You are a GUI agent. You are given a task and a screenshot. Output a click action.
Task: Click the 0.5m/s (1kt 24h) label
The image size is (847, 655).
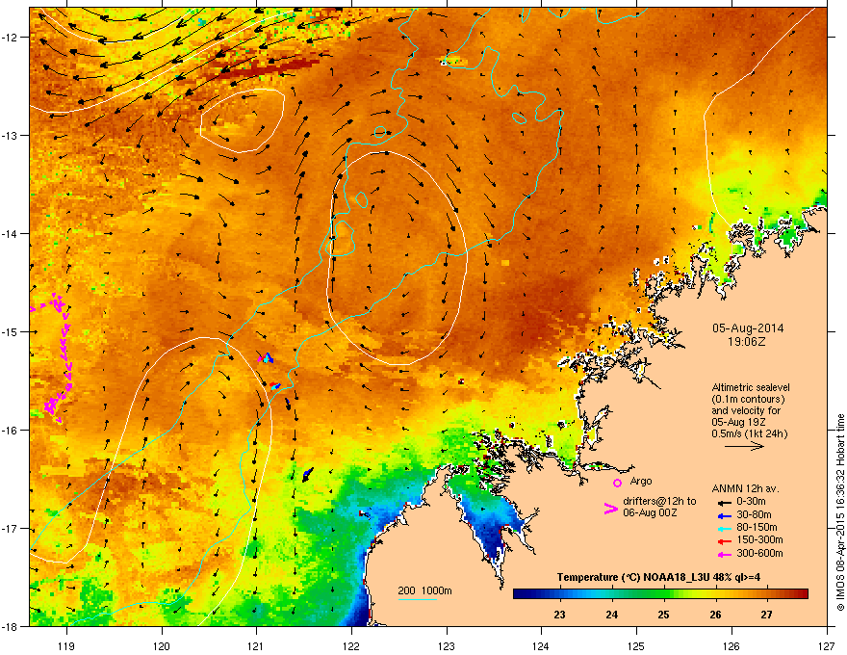pyautogui.click(x=749, y=433)
